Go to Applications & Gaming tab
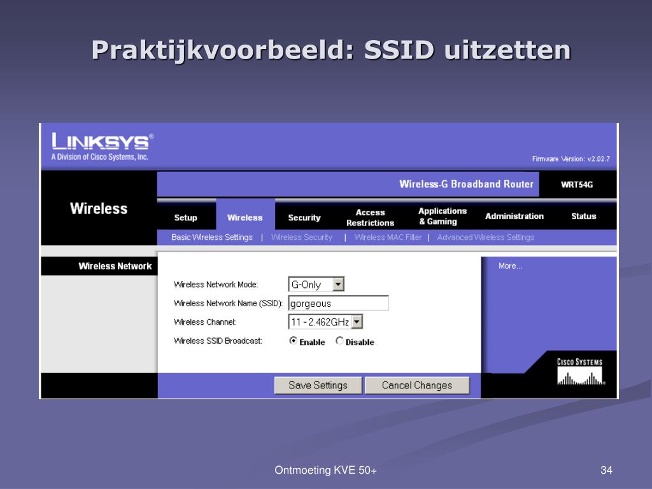 click(442, 216)
